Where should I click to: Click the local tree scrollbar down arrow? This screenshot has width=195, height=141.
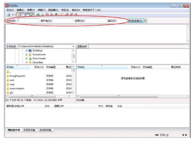(73, 61)
